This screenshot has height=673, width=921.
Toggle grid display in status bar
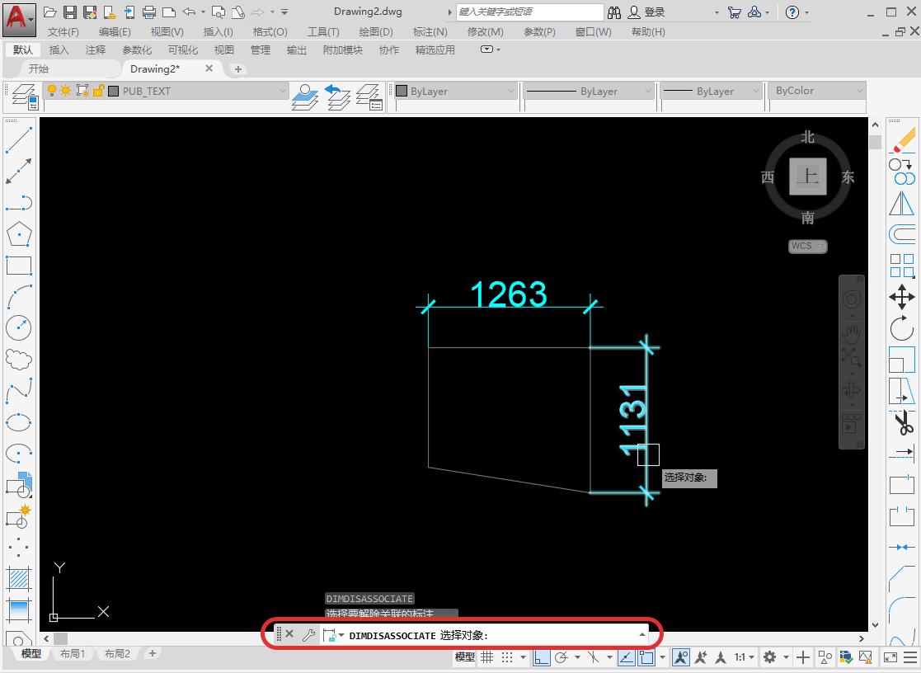pos(487,657)
